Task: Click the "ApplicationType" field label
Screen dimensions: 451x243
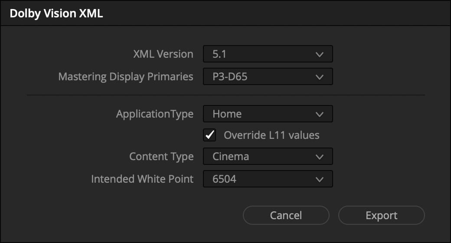Action: (155, 115)
